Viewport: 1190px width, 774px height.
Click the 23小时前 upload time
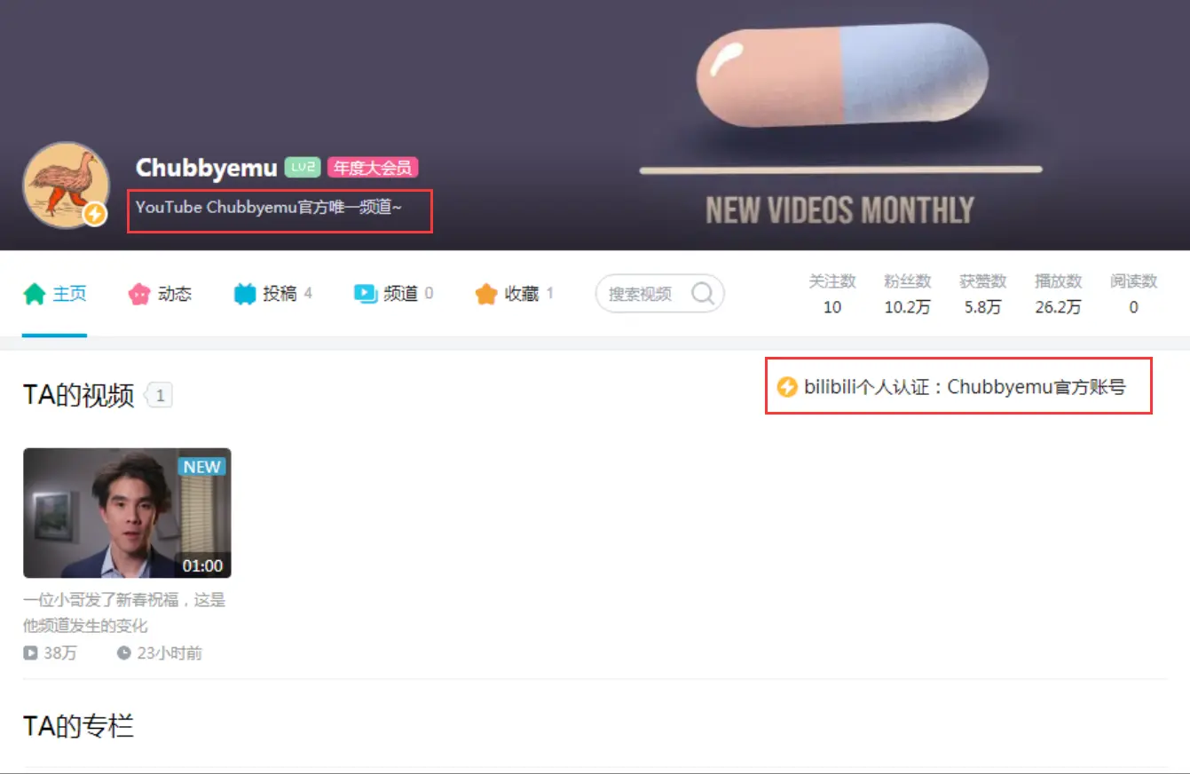(x=169, y=653)
